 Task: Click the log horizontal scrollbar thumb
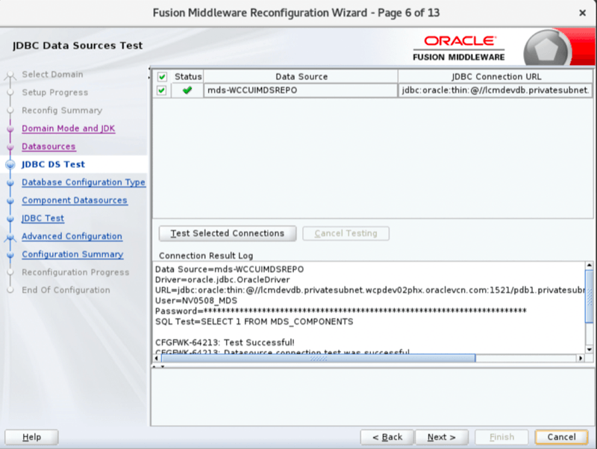coord(319,359)
